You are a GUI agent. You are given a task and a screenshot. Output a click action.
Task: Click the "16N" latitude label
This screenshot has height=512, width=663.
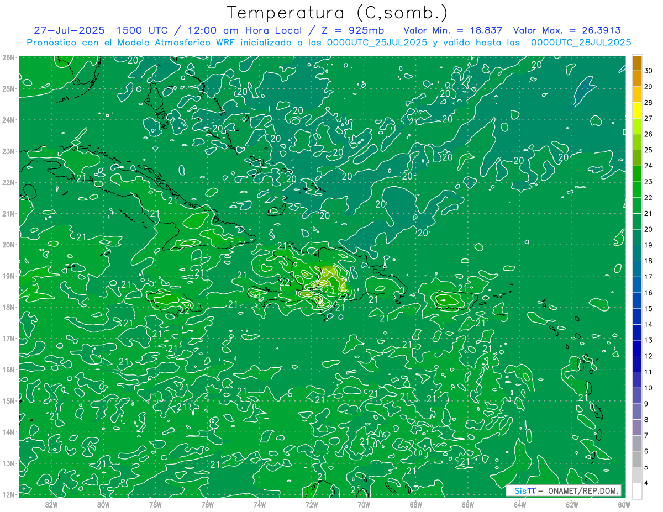(8, 370)
